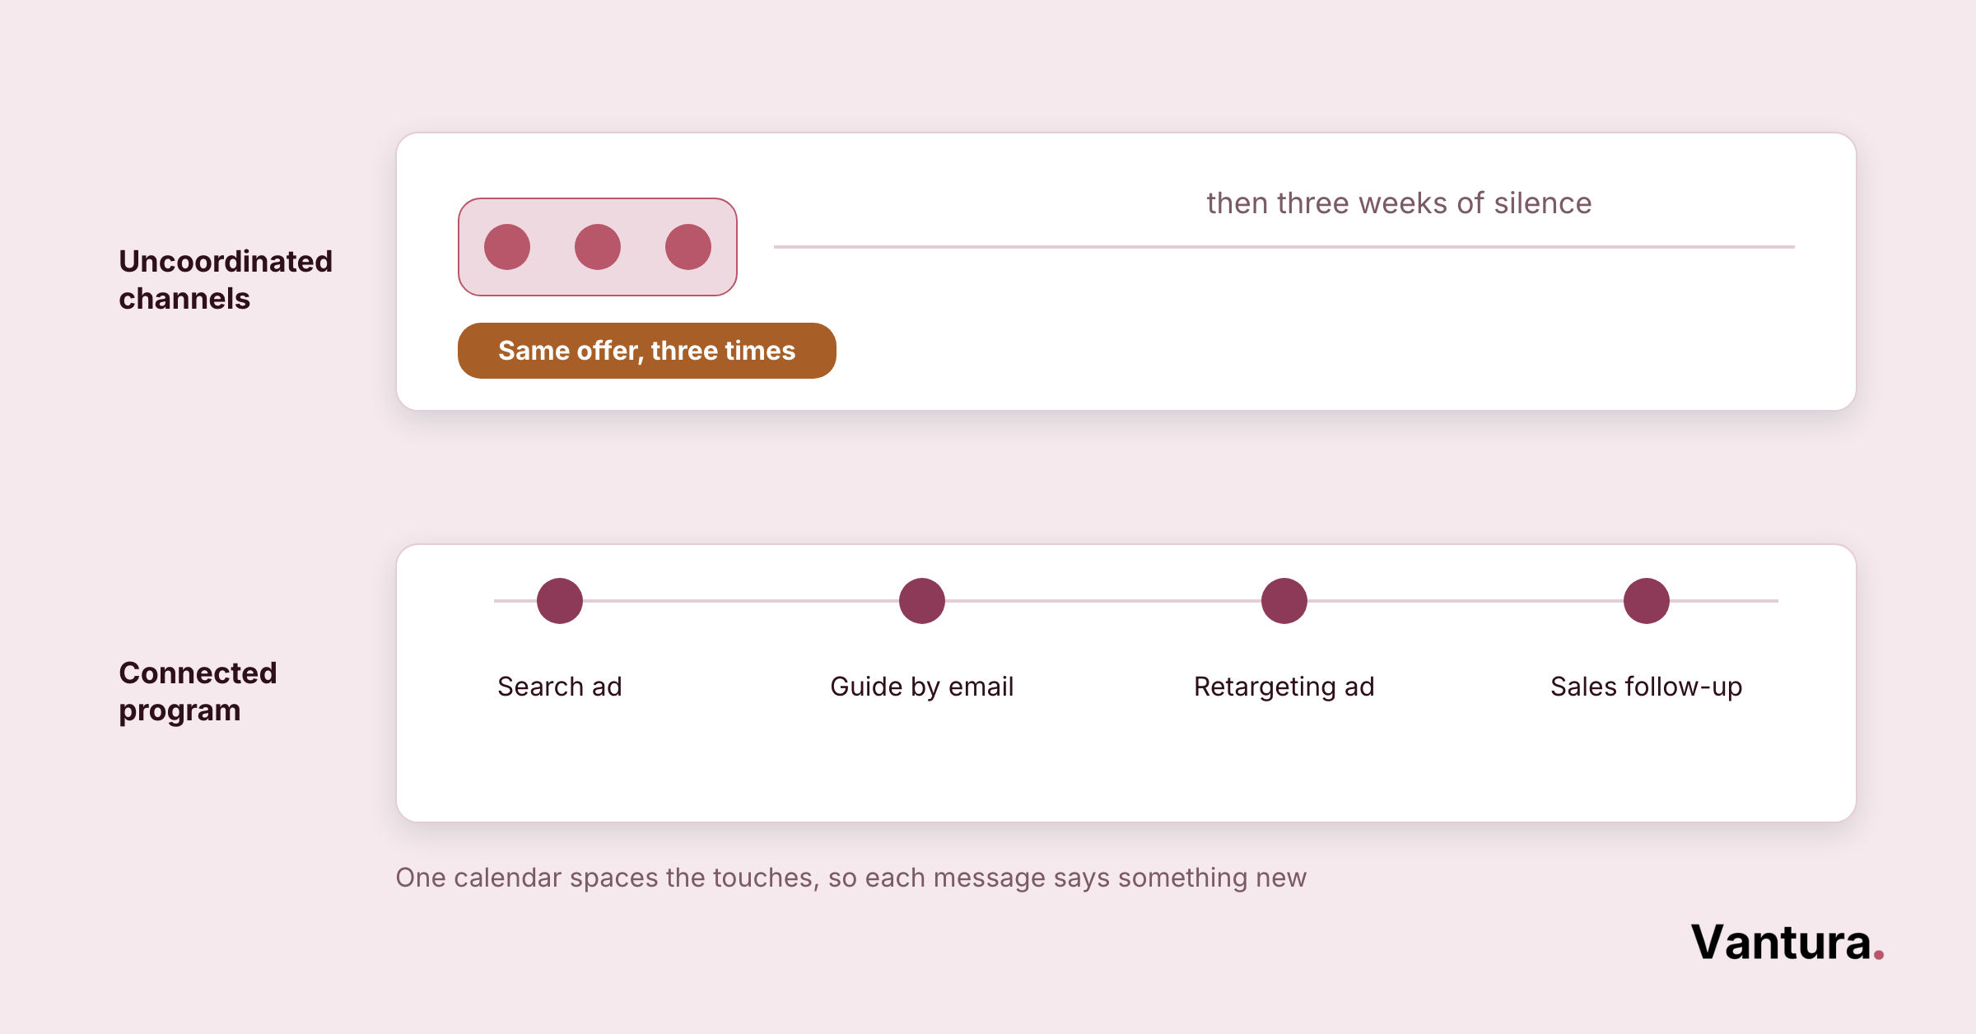Click the pink box around the clustered dots

(x=598, y=247)
